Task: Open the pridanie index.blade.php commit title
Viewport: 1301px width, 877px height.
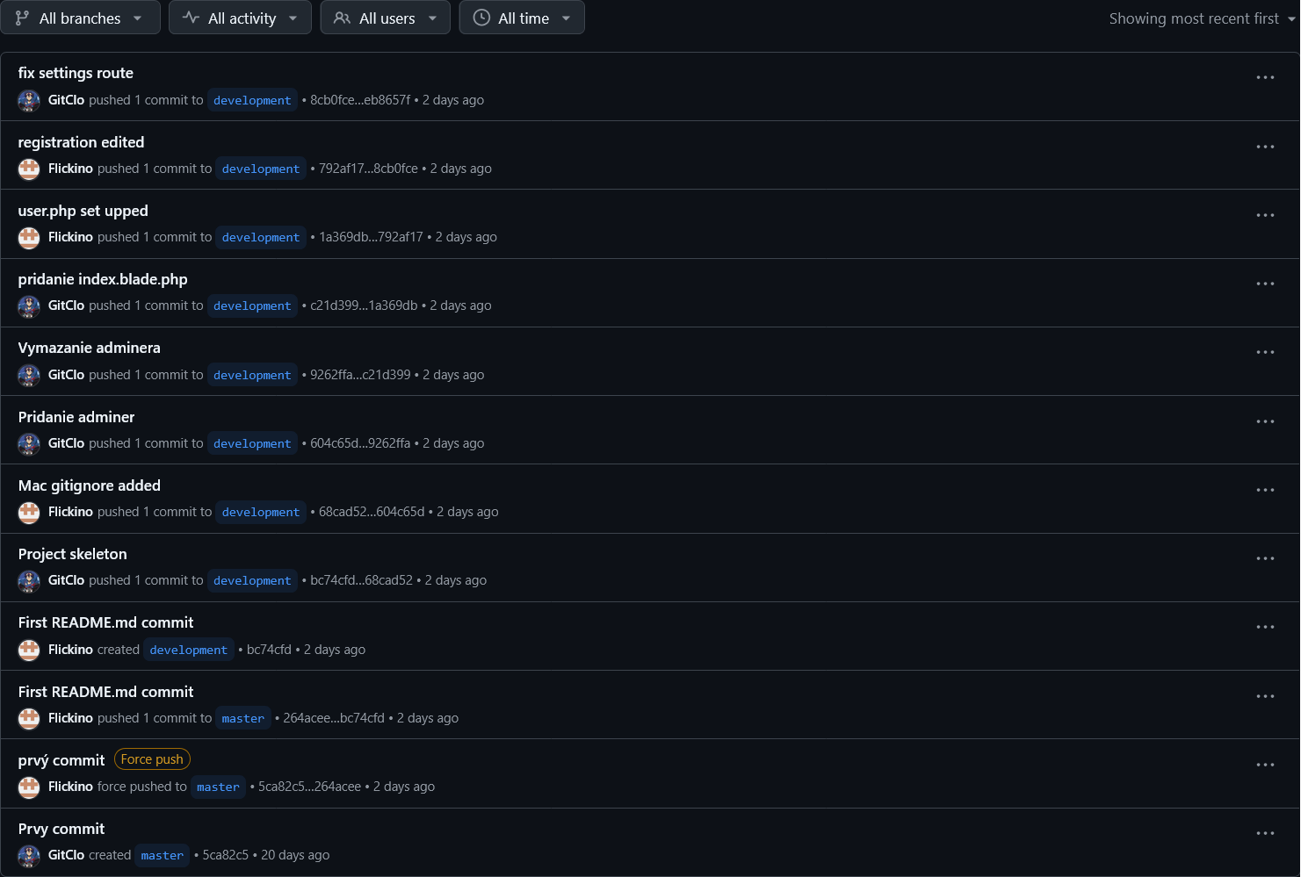Action: pos(103,279)
